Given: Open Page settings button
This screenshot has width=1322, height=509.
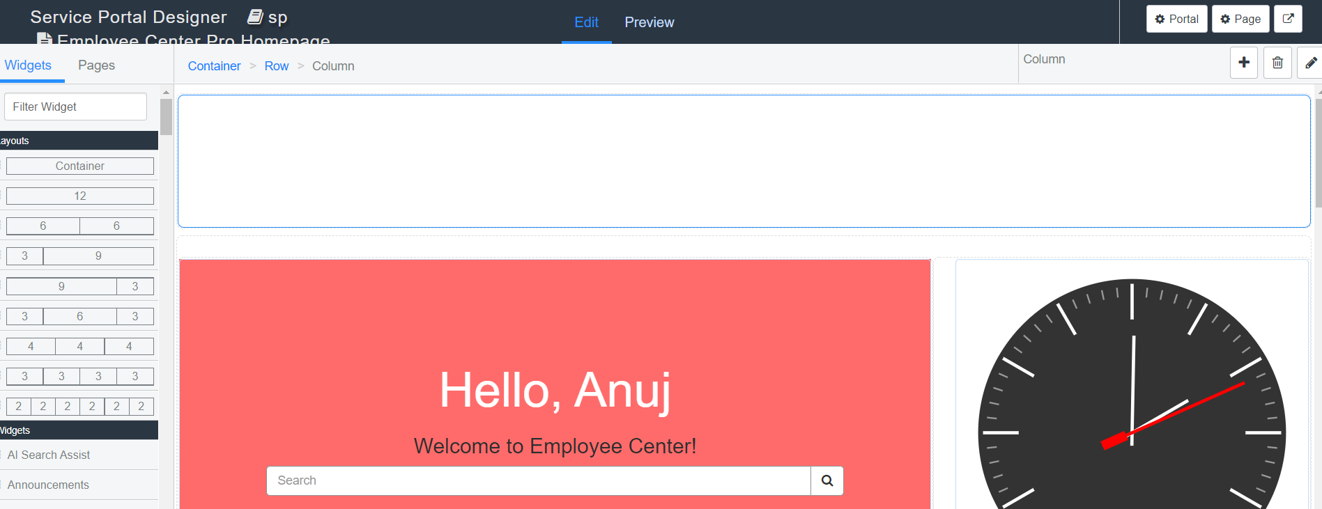Looking at the screenshot, I should [x=1240, y=19].
